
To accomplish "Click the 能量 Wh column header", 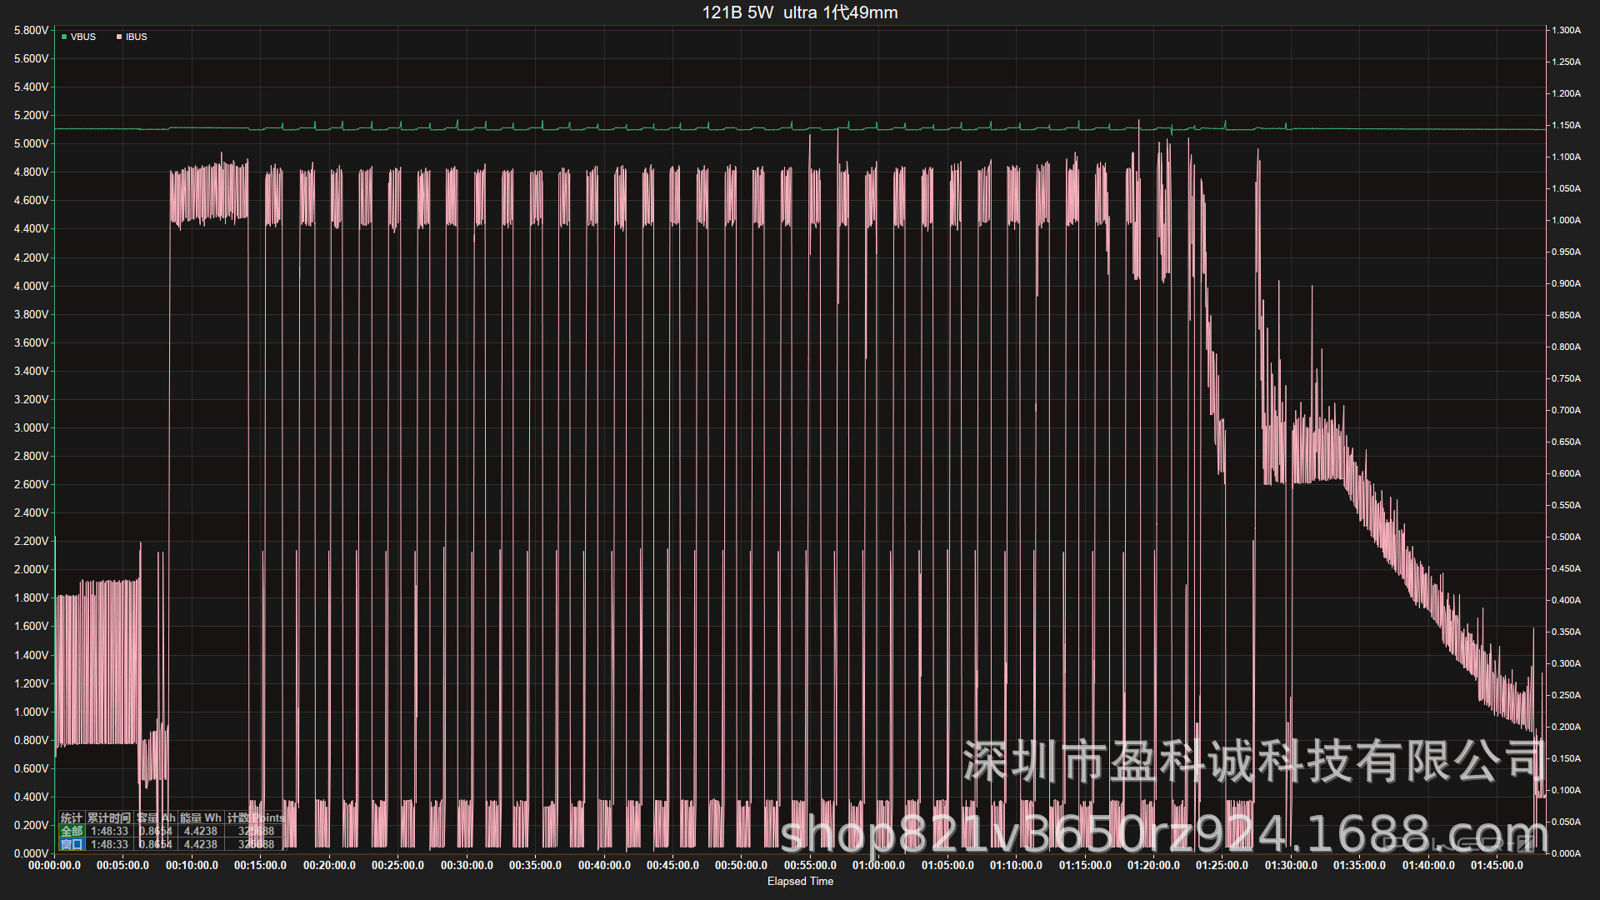I will click(201, 817).
